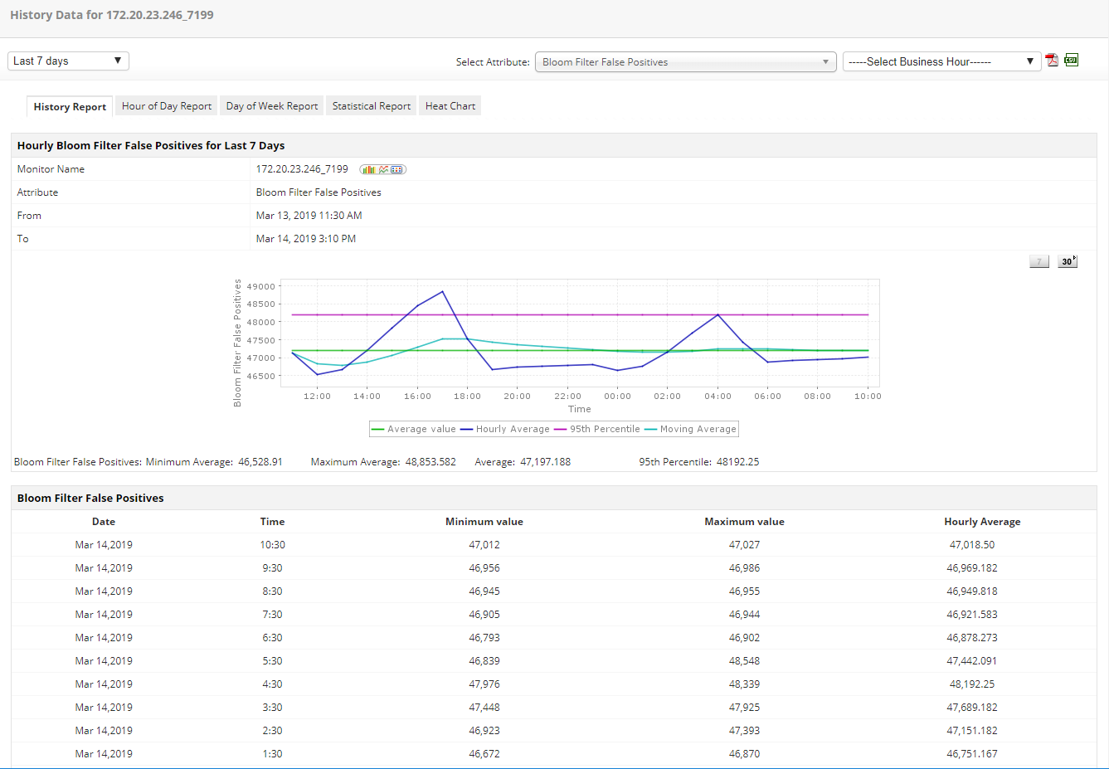Select the History Report tab
The image size is (1109, 769).
click(x=70, y=107)
